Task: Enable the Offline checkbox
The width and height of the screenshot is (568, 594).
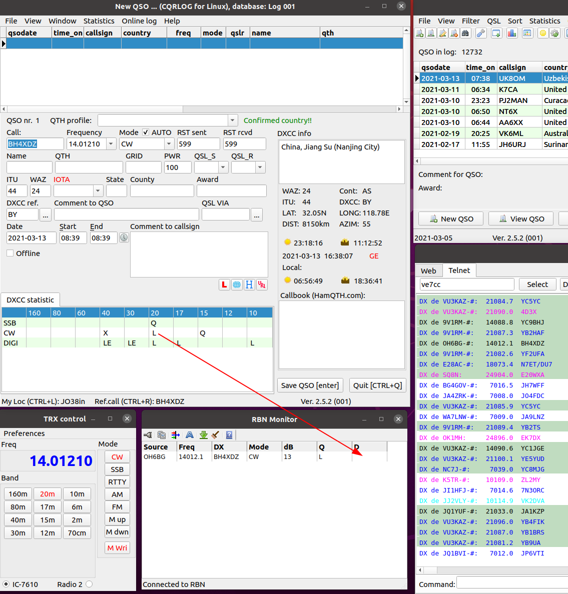Action: coord(10,253)
